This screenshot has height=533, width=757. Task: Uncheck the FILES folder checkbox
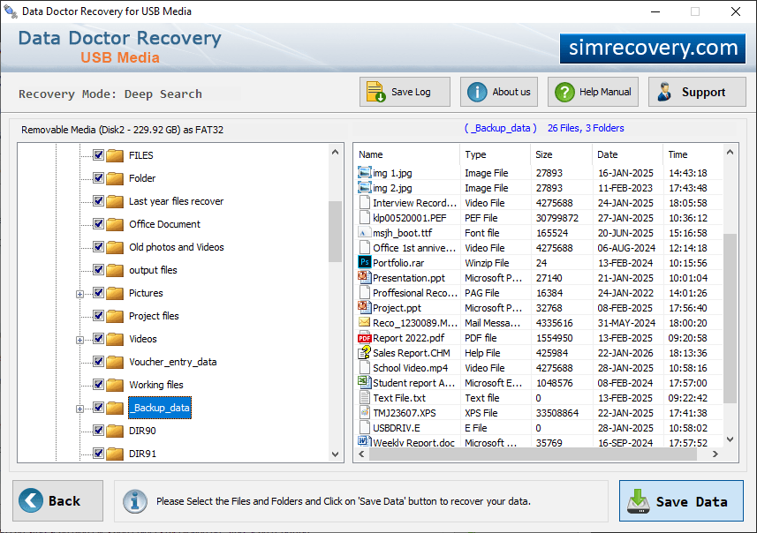tap(98, 155)
